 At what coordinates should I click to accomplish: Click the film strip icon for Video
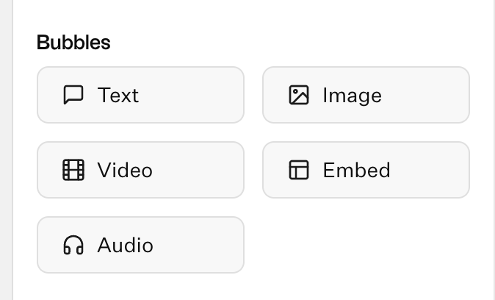(73, 170)
